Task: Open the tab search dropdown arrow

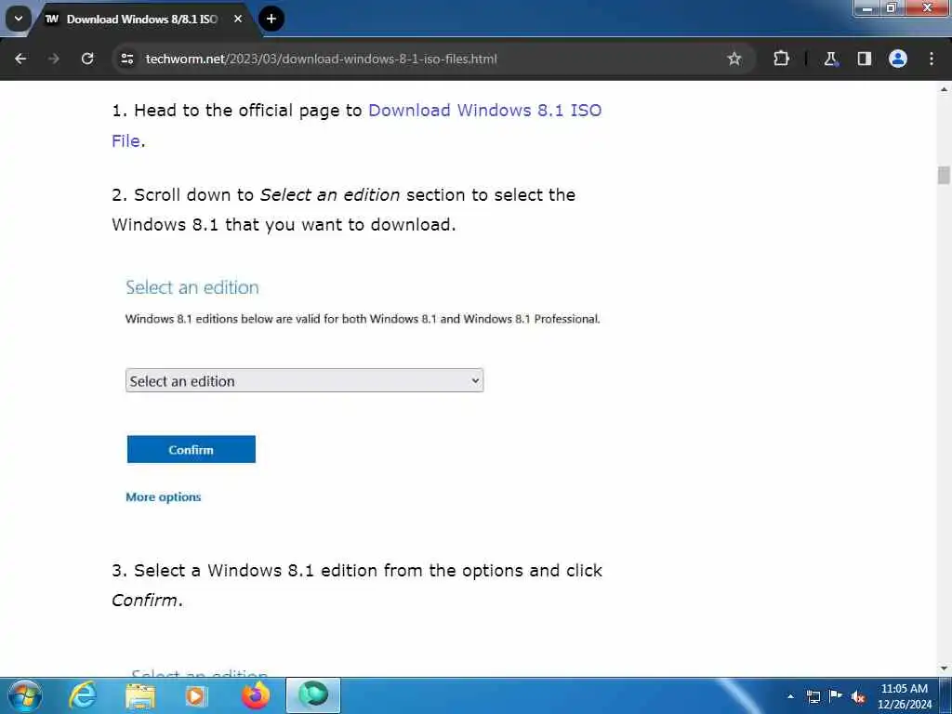Action: (19, 19)
